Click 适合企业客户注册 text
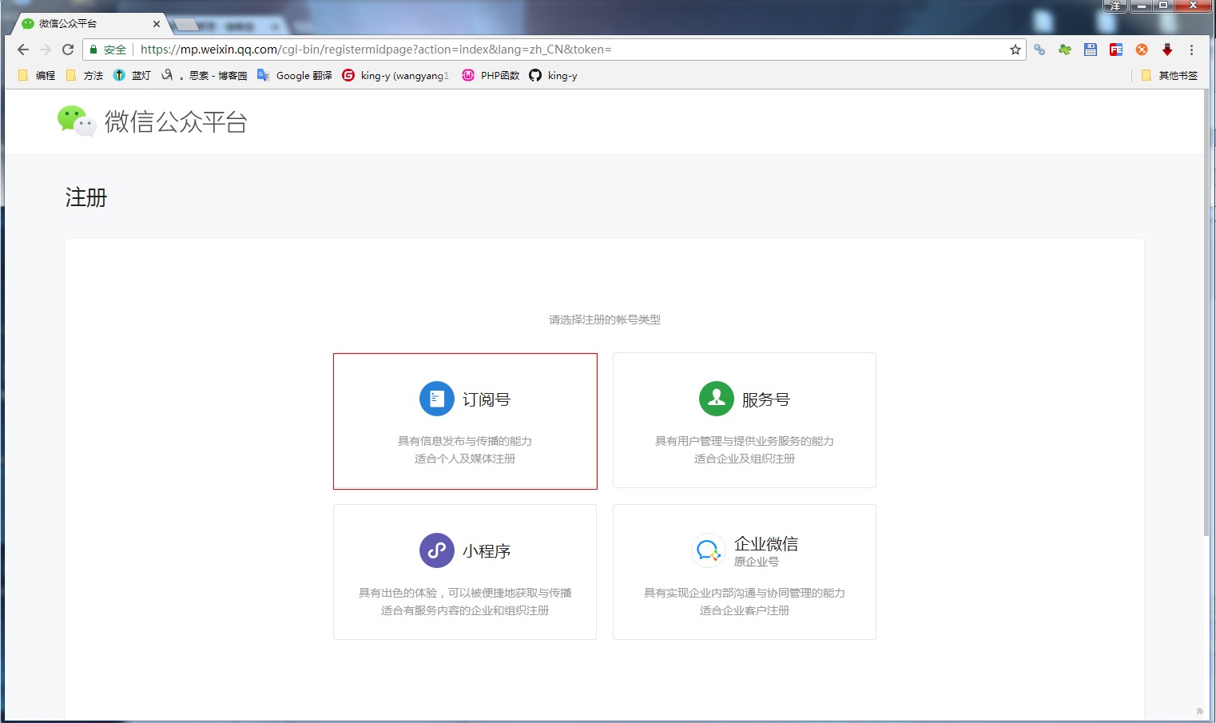 (x=745, y=610)
